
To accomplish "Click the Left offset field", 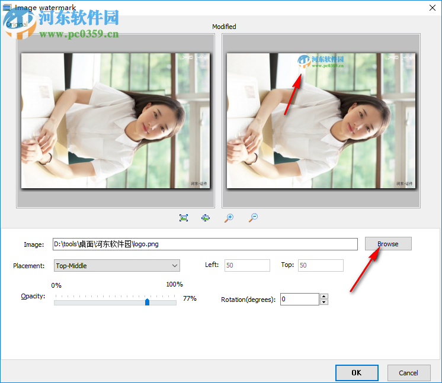I will coord(247,265).
